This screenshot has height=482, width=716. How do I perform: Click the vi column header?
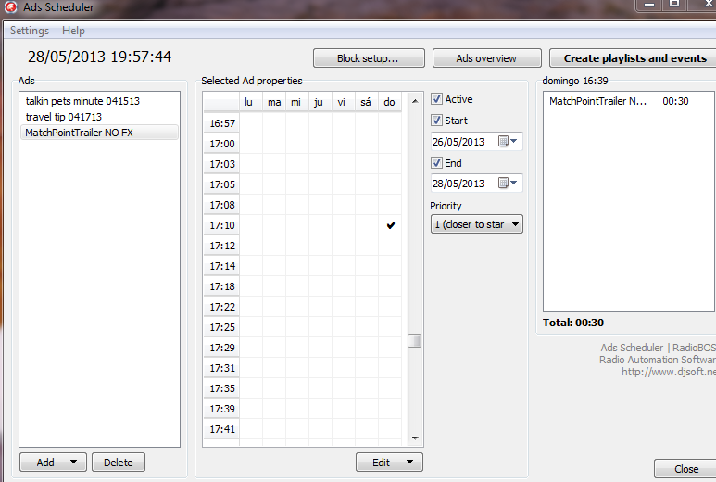(x=344, y=102)
